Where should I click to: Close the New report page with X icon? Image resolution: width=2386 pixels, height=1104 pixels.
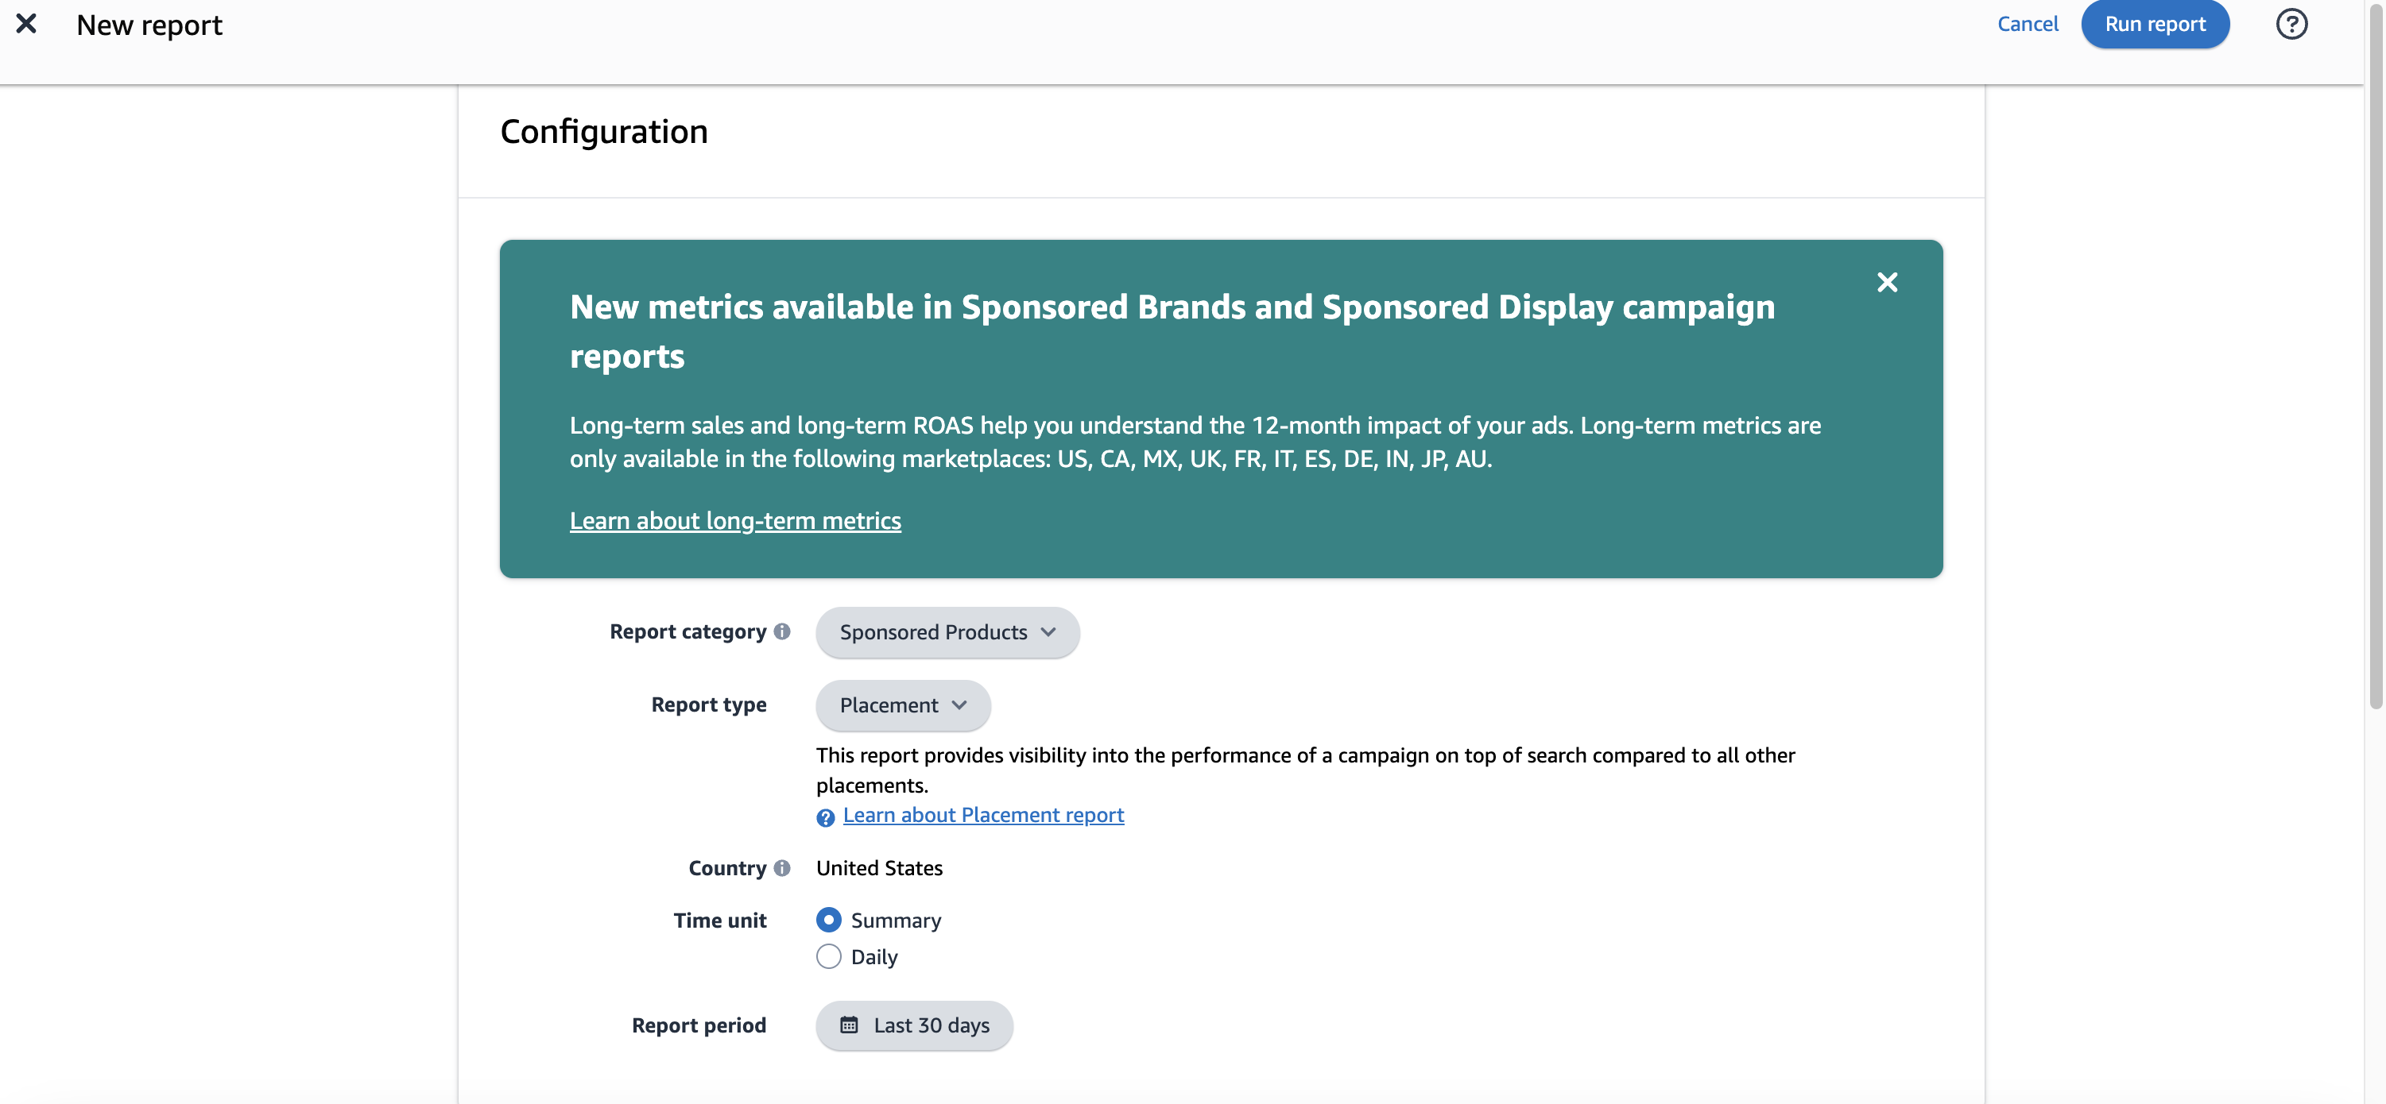[26, 24]
